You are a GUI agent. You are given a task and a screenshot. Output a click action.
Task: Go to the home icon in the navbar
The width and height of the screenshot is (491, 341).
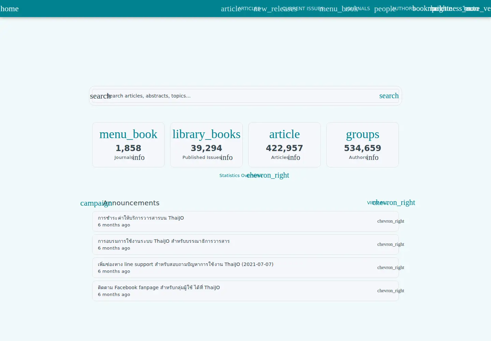(10, 9)
